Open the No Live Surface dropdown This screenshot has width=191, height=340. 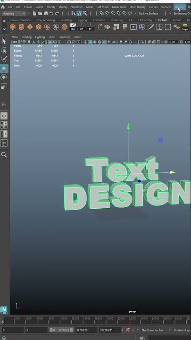(x=149, y=13)
